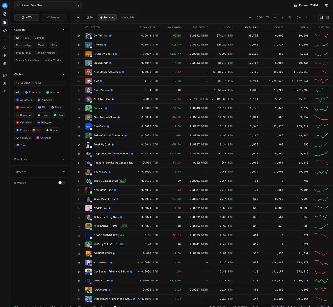Open the Collections grid icon in sidebar
Image resolution: width=333 pixels, height=307 pixels.
tap(5, 22)
